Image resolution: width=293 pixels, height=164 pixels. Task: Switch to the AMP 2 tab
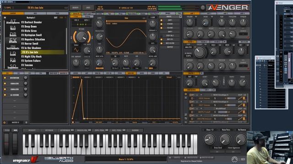pyautogui.click(x=209, y=13)
